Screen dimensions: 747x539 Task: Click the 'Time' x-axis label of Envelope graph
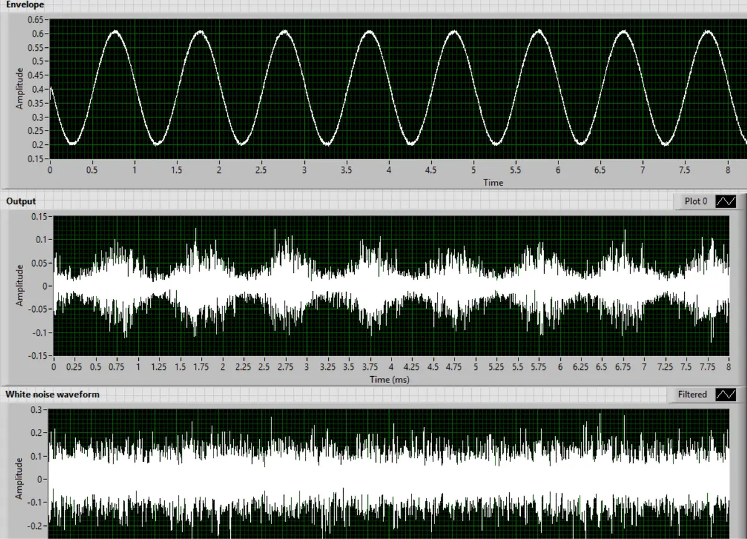(x=493, y=183)
